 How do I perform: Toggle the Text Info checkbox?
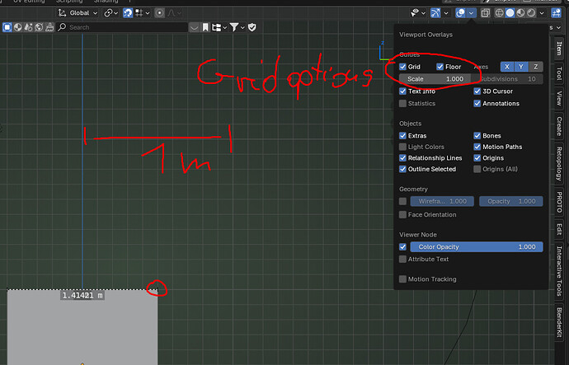[402, 91]
